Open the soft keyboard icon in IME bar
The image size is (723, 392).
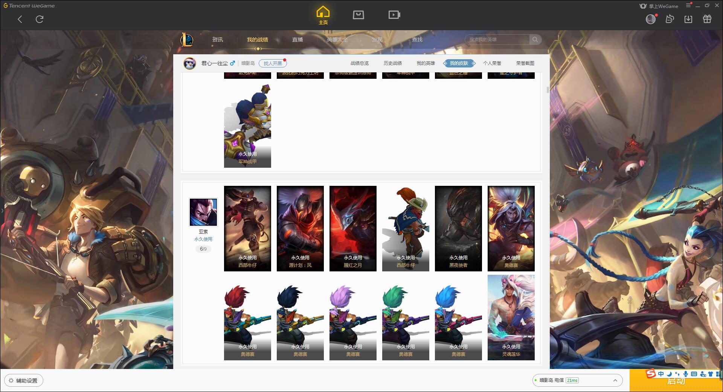[x=694, y=374]
